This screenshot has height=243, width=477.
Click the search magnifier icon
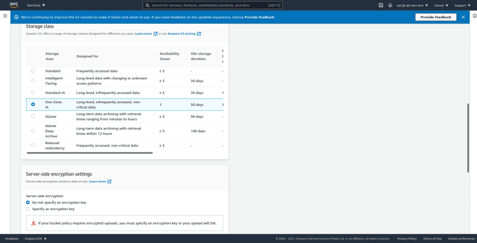[147, 5]
